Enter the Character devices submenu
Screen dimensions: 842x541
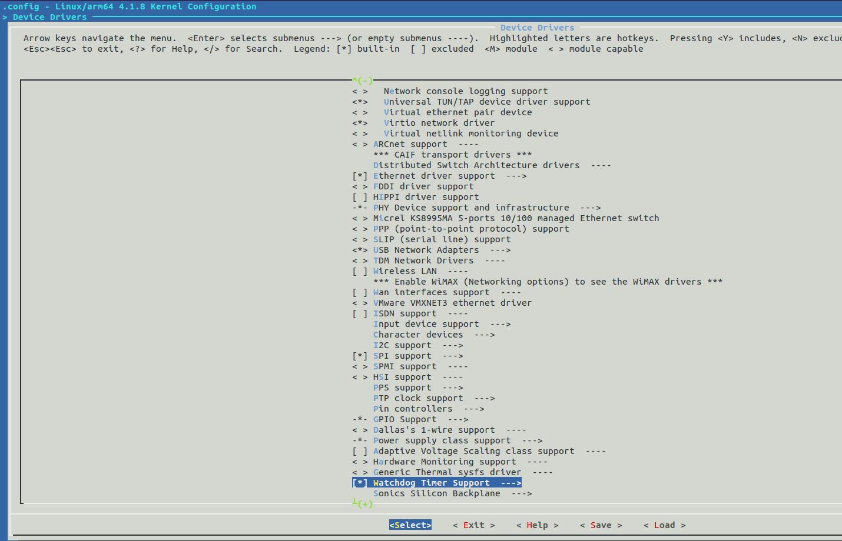[x=418, y=334]
